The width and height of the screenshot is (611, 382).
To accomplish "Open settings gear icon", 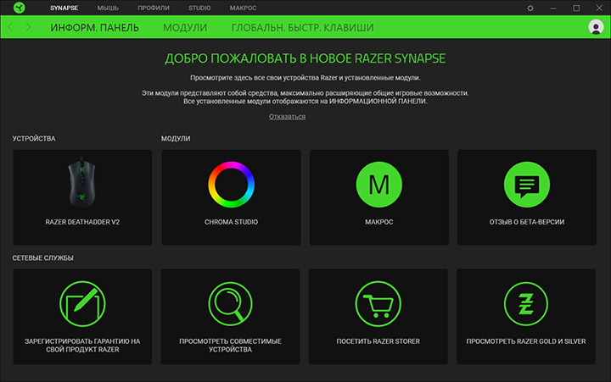I will [x=530, y=8].
